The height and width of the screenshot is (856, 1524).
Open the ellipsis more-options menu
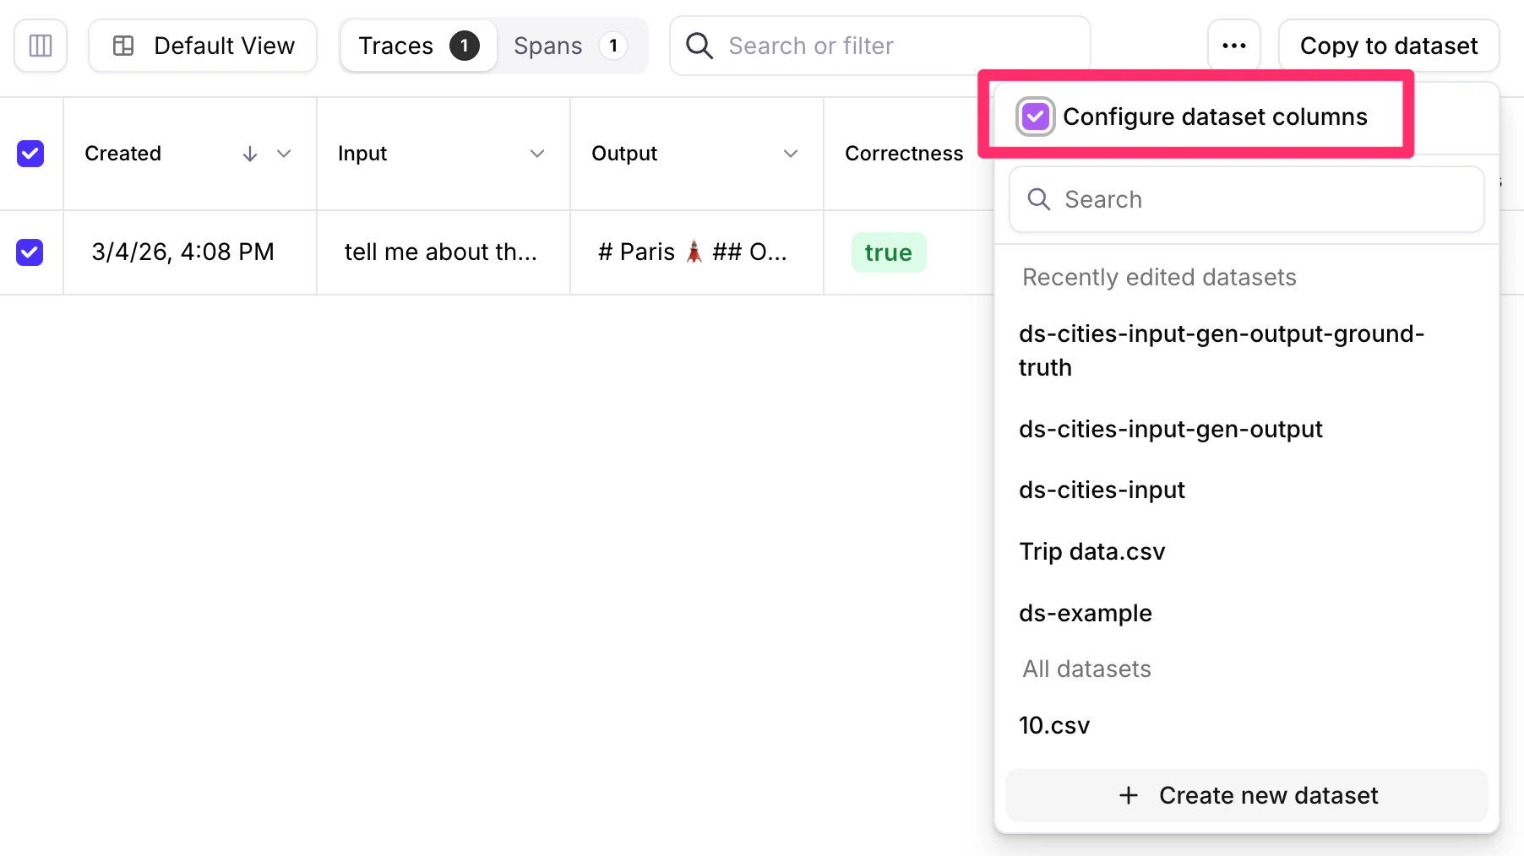click(1234, 46)
